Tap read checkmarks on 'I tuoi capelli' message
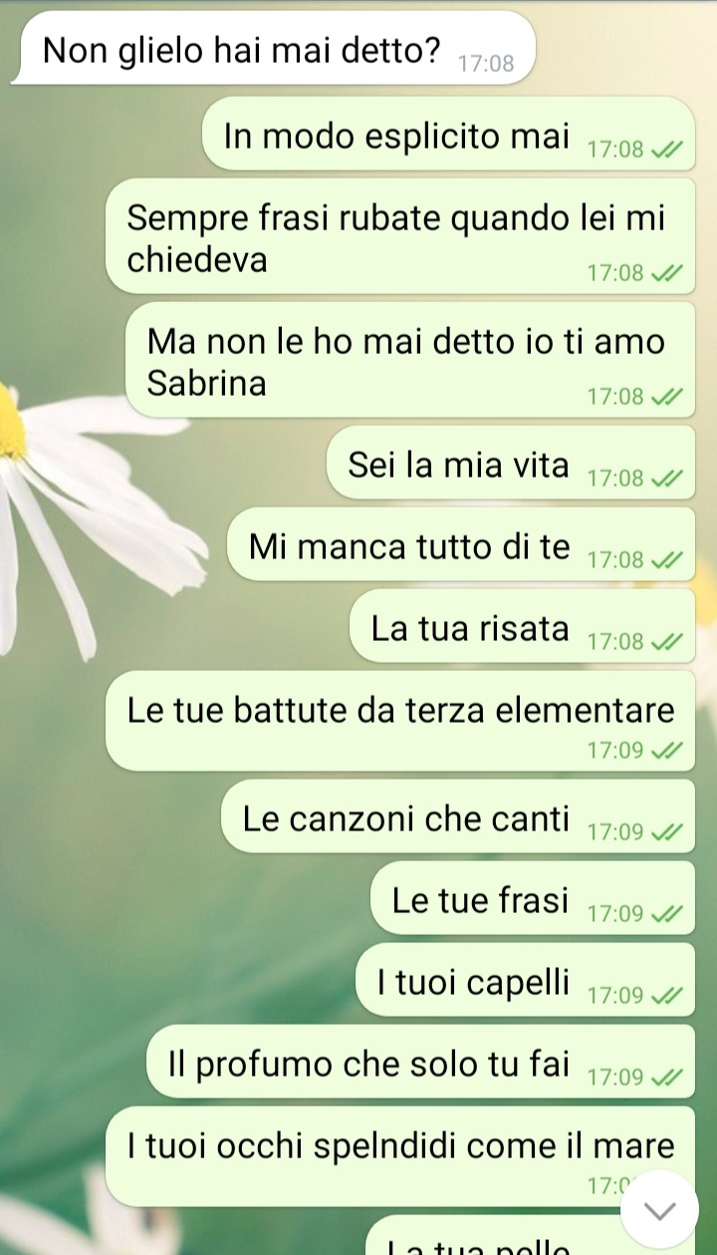 666,996
